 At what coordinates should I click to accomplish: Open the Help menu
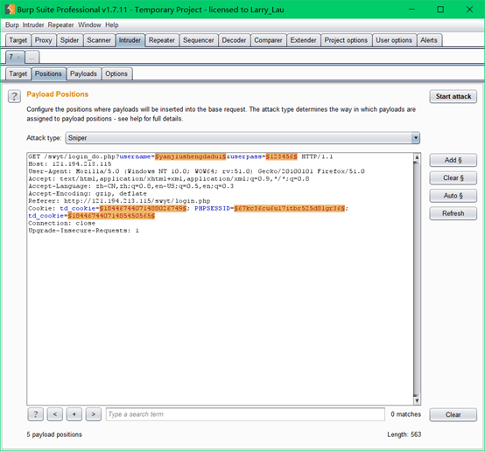(x=112, y=25)
